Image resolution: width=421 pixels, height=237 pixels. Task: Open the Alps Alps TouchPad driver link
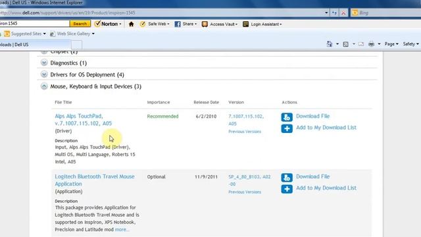(84, 120)
